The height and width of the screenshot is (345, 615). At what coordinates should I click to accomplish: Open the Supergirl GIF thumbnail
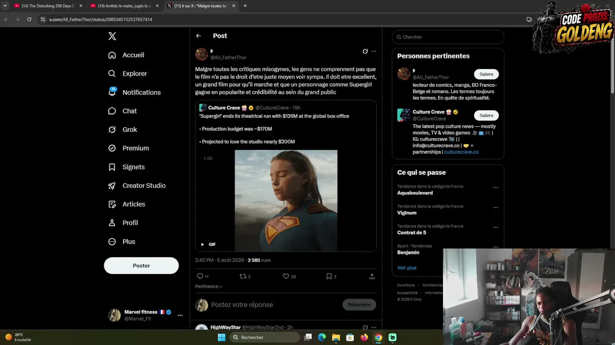[286, 201]
